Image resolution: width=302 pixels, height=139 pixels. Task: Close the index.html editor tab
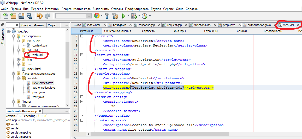105,25
